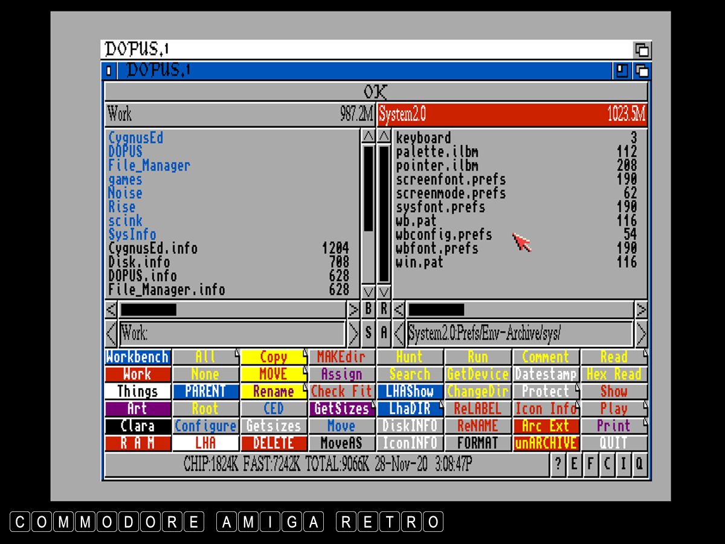Image resolution: width=725 pixels, height=544 pixels.
Task: Select the "R A M" drive button
Action: click(137, 443)
